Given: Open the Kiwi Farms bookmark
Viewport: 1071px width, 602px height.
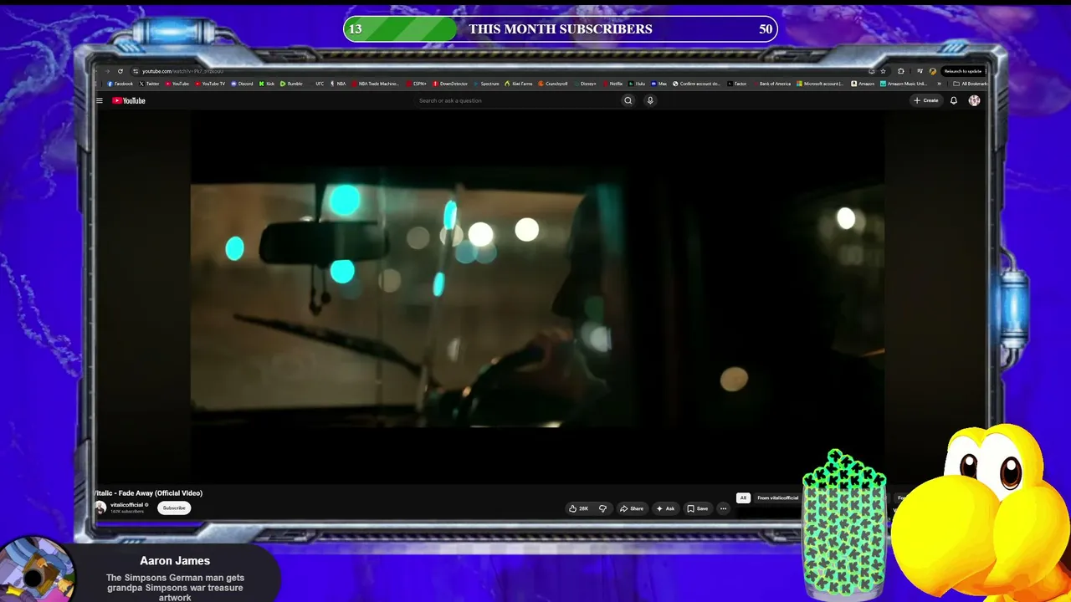Looking at the screenshot, I should click(x=519, y=84).
